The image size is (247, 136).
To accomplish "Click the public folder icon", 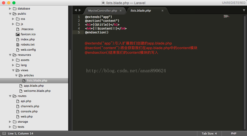I will click(x=15, y=14).
